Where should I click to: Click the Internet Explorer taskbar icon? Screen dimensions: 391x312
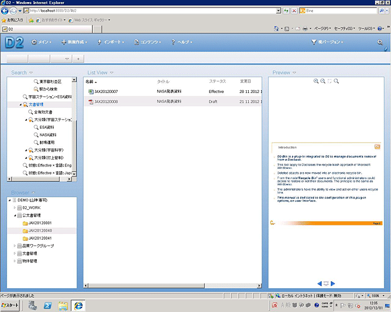[x=79, y=305]
